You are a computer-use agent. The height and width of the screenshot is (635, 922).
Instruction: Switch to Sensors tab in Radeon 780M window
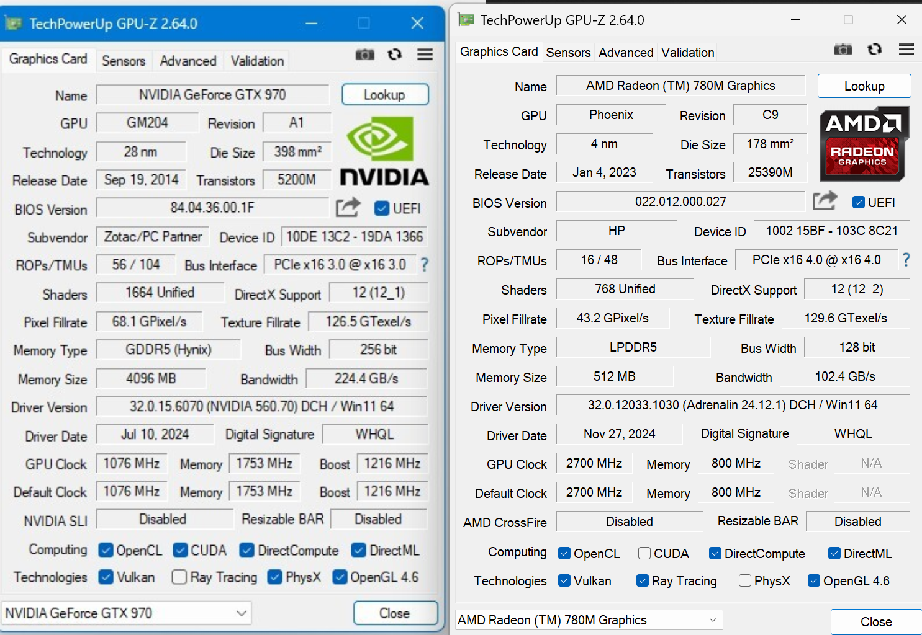click(568, 53)
